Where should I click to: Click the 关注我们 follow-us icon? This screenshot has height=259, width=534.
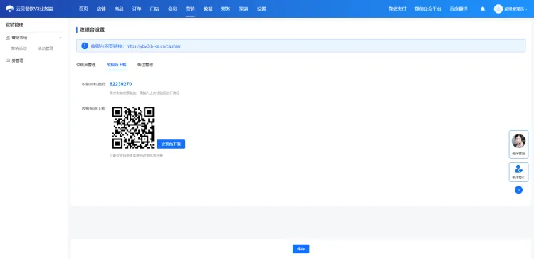pyautogui.click(x=518, y=169)
